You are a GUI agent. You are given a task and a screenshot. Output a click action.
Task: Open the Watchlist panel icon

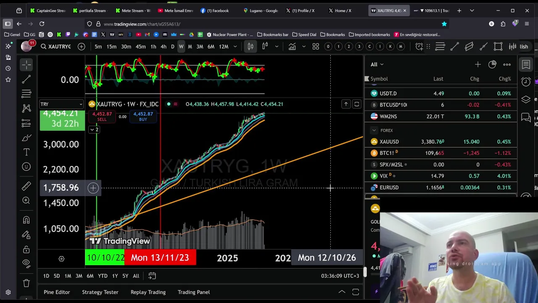coord(526,64)
